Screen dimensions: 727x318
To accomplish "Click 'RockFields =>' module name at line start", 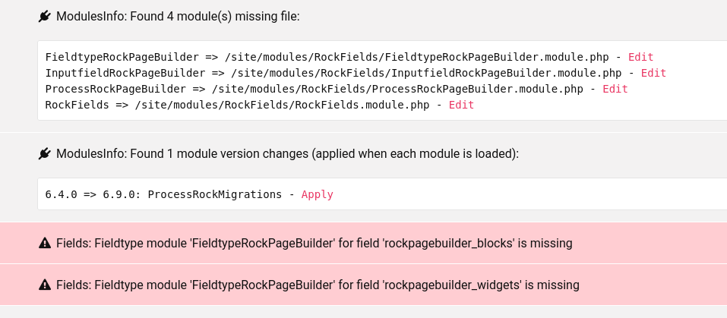I will coord(87,105).
